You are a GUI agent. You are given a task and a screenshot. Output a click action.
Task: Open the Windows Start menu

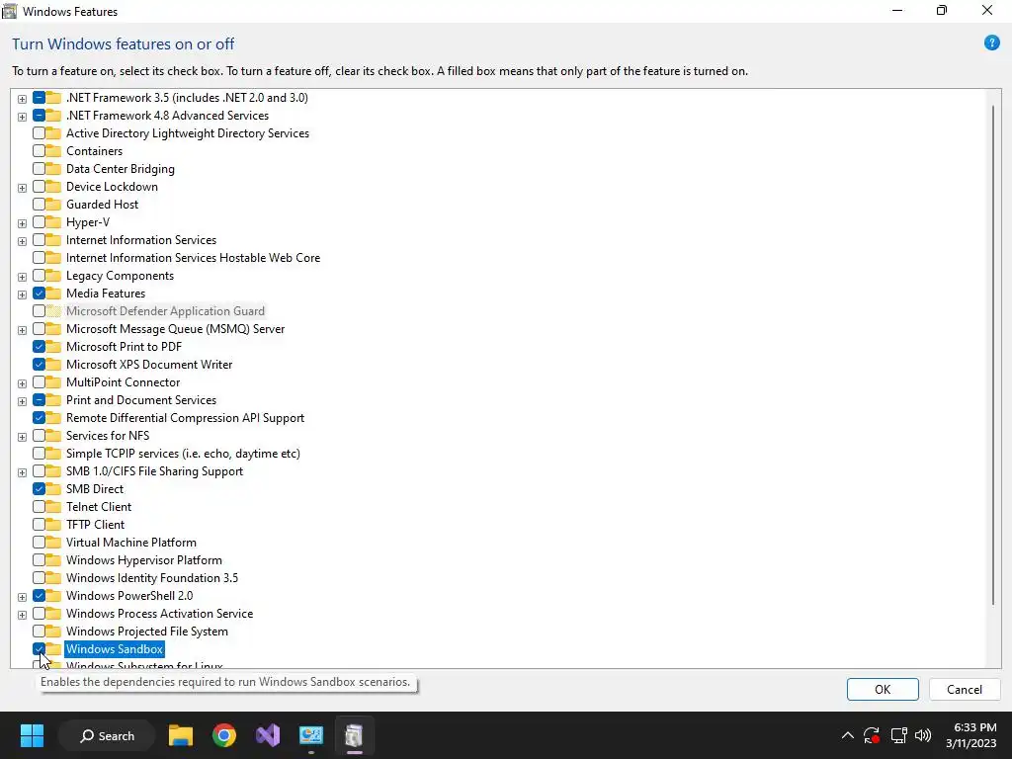tap(32, 735)
